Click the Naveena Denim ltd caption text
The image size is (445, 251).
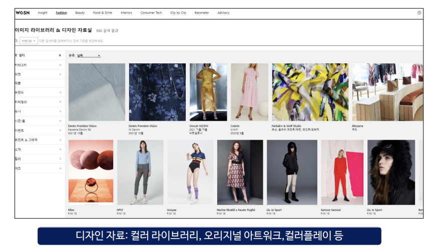(79, 130)
